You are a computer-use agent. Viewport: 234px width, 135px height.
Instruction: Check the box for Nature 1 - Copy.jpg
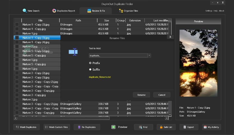17,29
